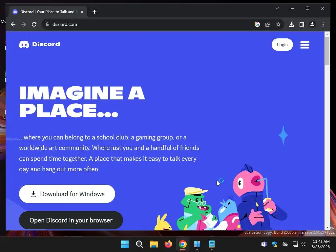336x252 pixels.
Task: Open Notepad icon in taskbar
Action: click(212, 244)
